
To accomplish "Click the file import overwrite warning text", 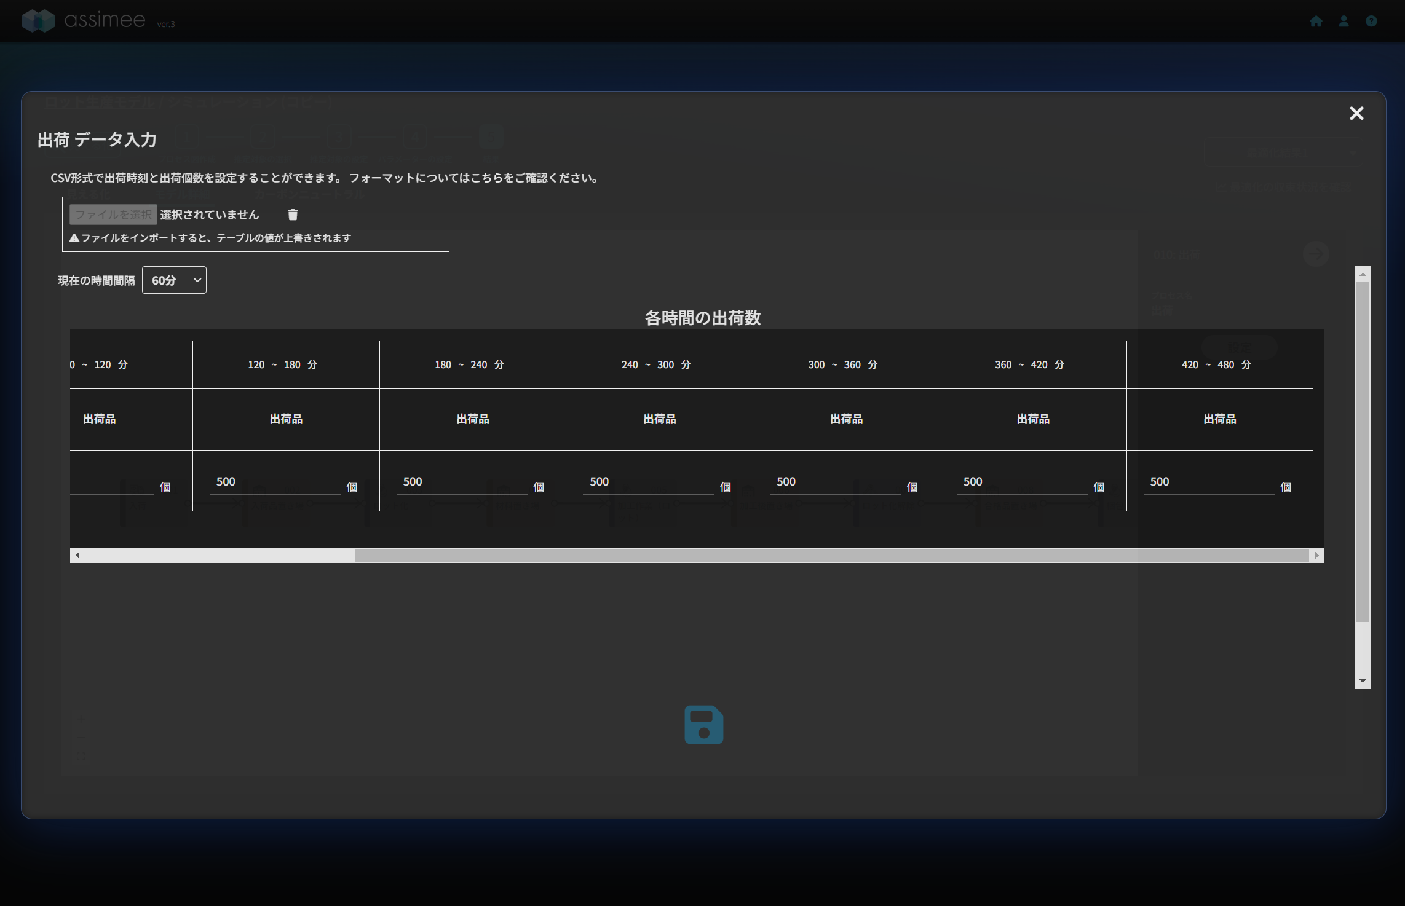I will [x=210, y=238].
